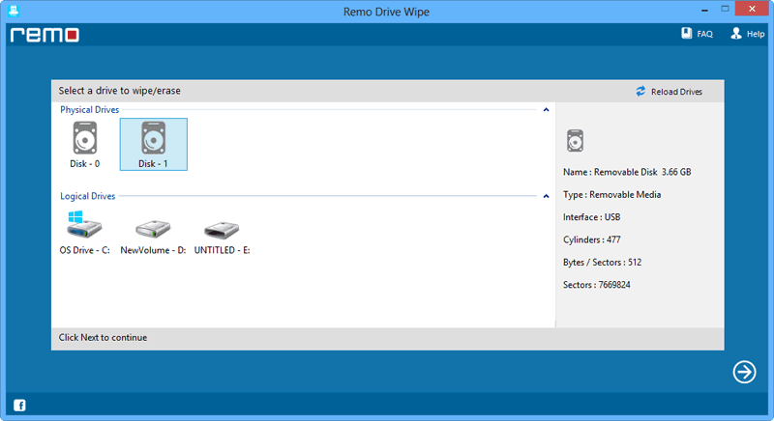Click the Remo logo
Screen dimensions: 774x421
pyautogui.click(x=45, y=35)
